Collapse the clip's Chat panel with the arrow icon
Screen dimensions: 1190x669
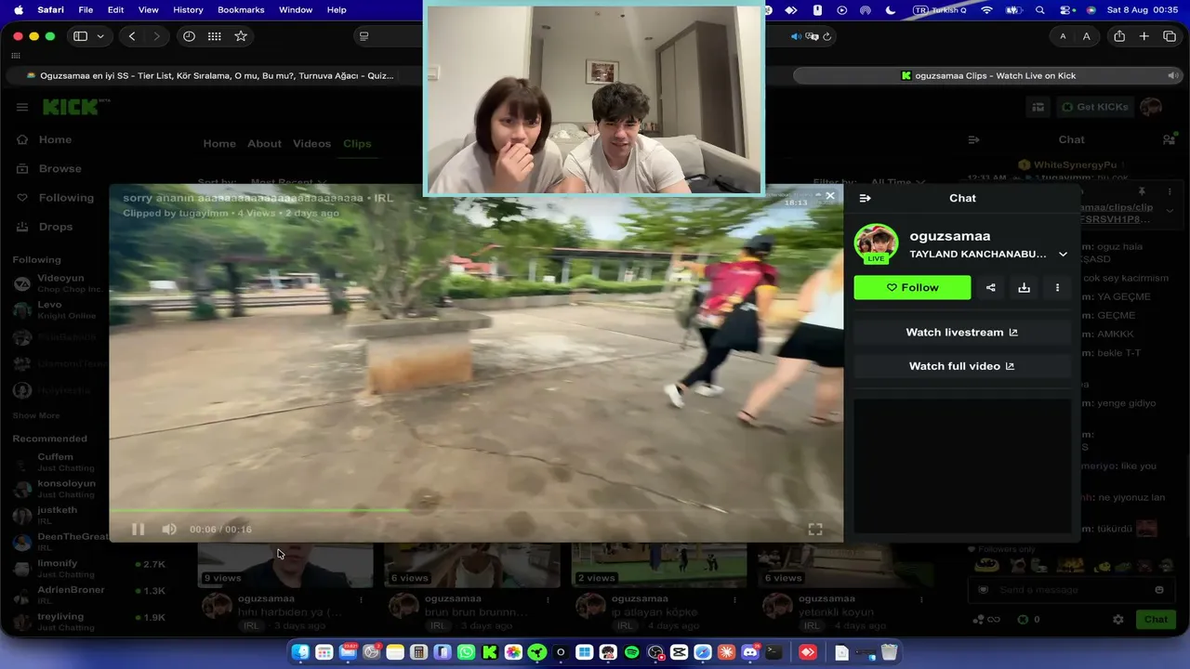[865, 198]
